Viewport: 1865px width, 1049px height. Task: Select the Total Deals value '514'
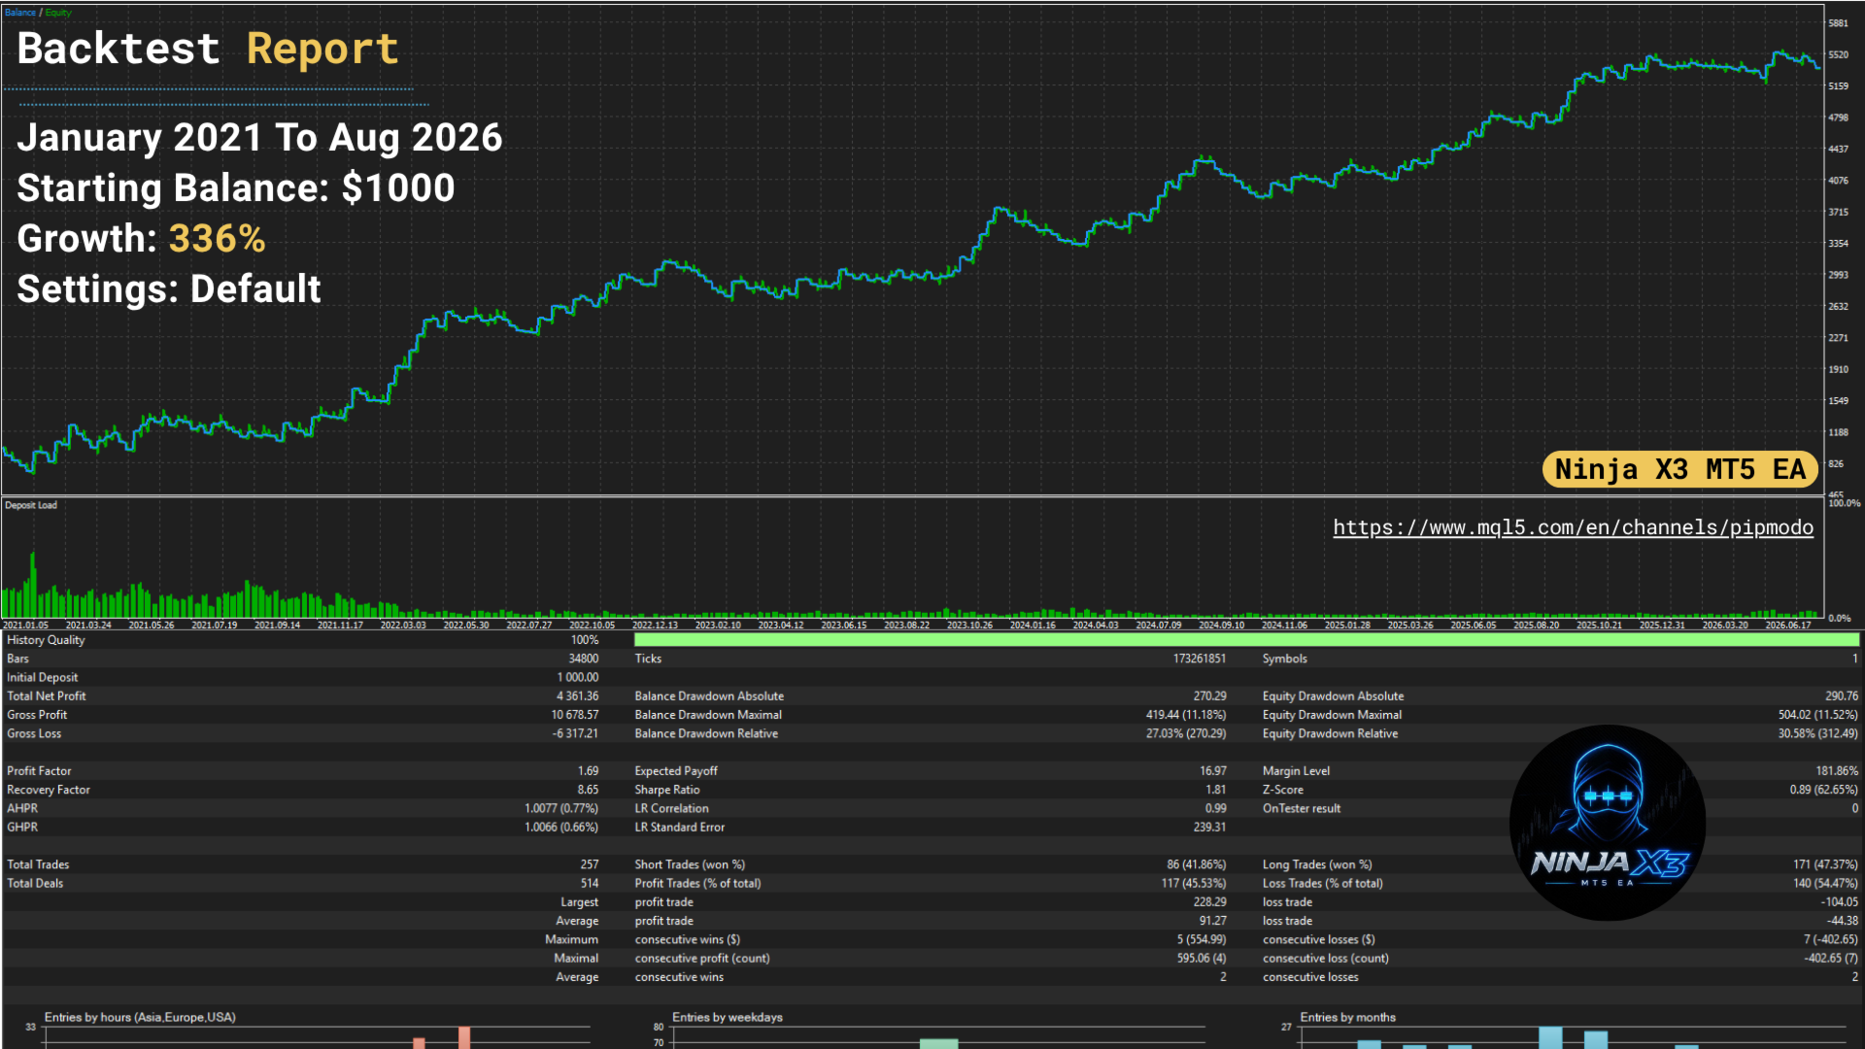pos(590,884)
